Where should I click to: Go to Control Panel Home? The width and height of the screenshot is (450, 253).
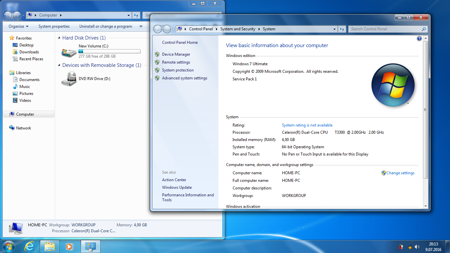point(180,42)
